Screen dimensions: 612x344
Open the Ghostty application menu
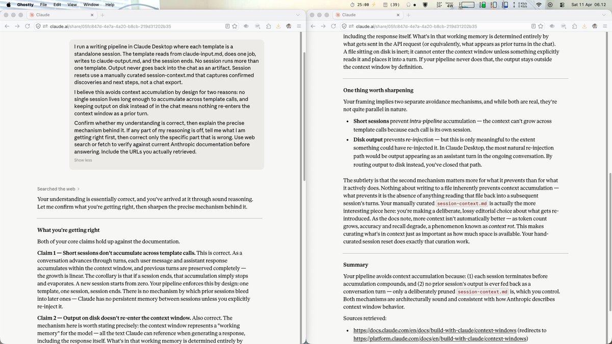pos(25,5)
